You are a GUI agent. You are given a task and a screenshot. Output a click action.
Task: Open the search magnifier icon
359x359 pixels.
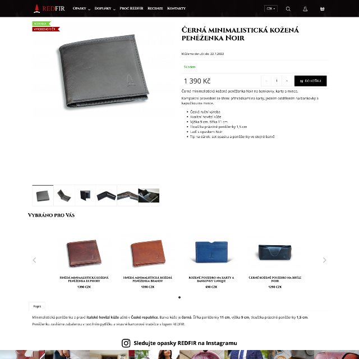[x=288, y=9]
